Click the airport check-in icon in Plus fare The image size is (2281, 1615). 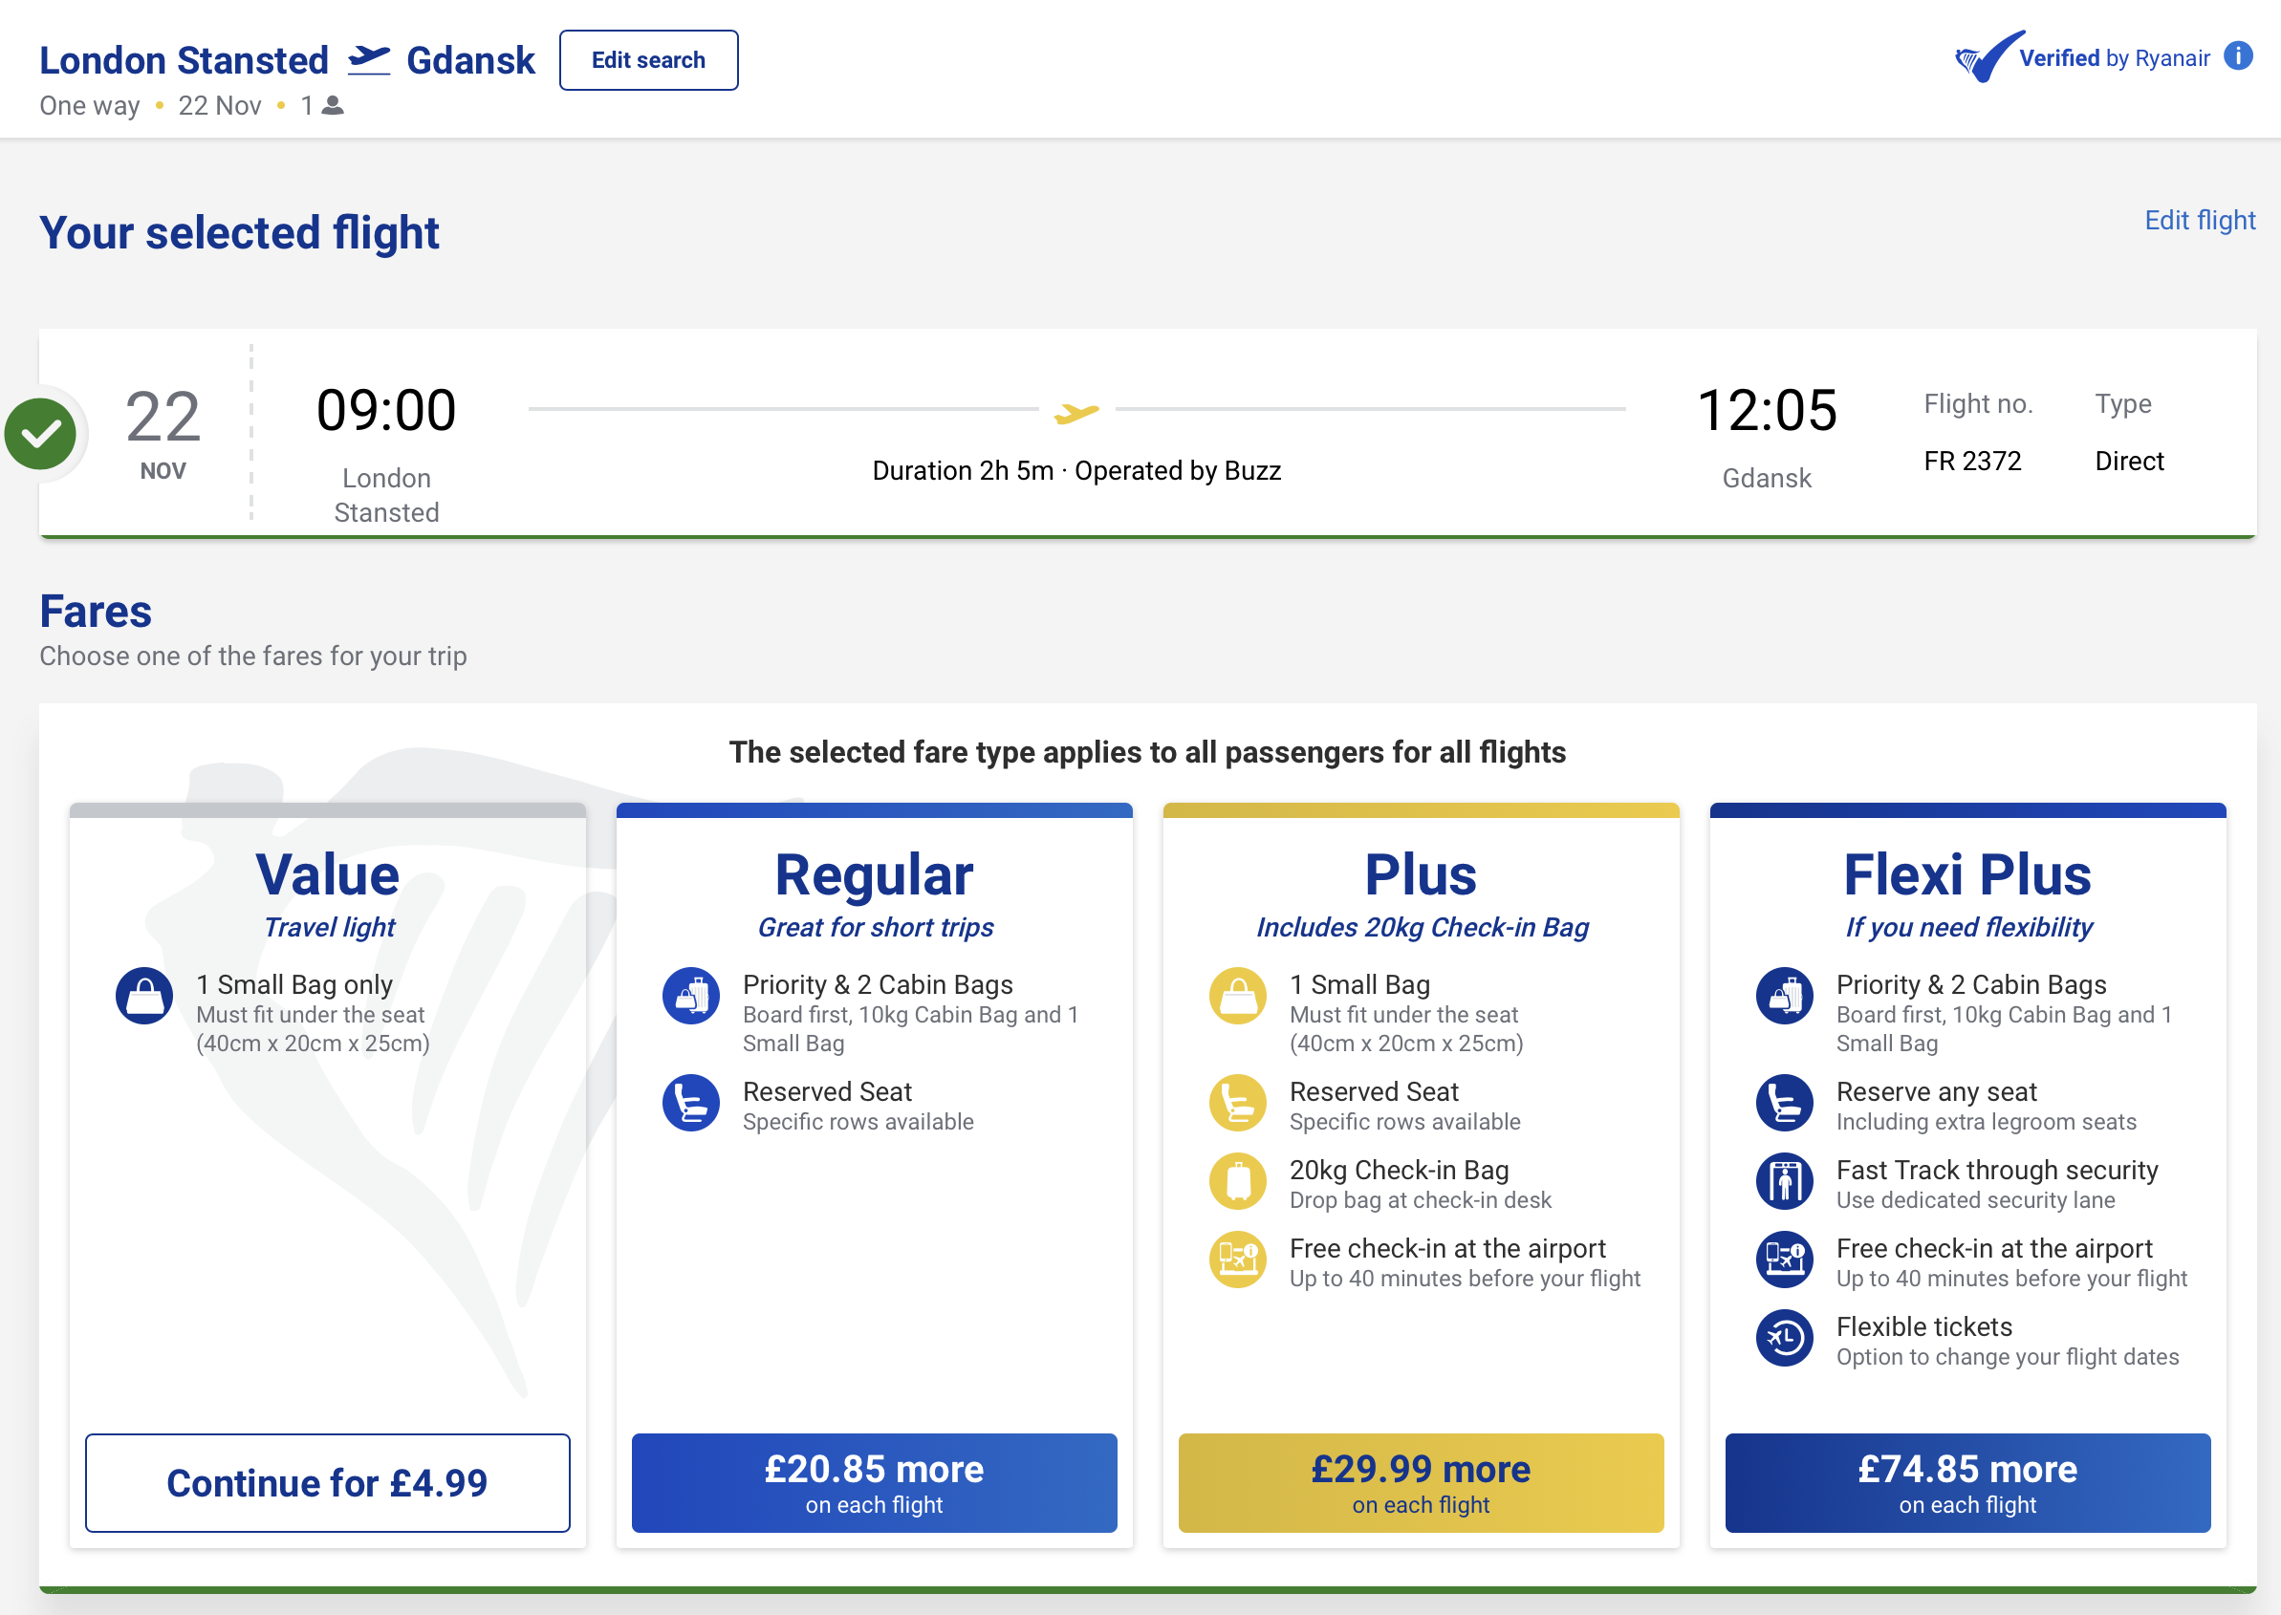coord(1237,1260)
